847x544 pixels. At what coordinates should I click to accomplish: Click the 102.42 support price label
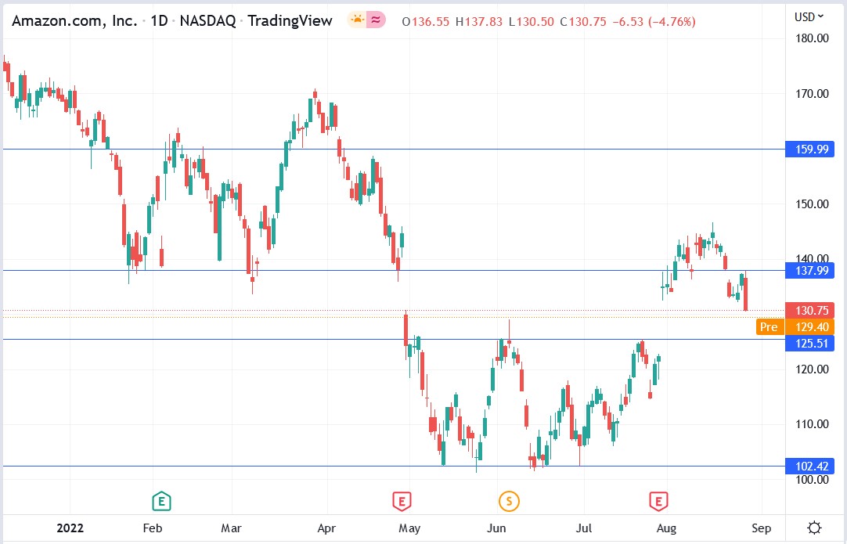pos(809,466)
